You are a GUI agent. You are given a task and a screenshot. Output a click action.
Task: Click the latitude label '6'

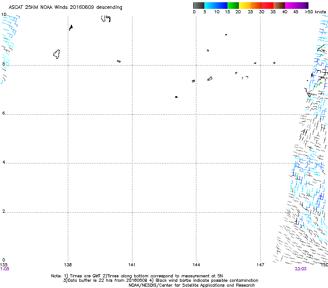click(4, 113)
